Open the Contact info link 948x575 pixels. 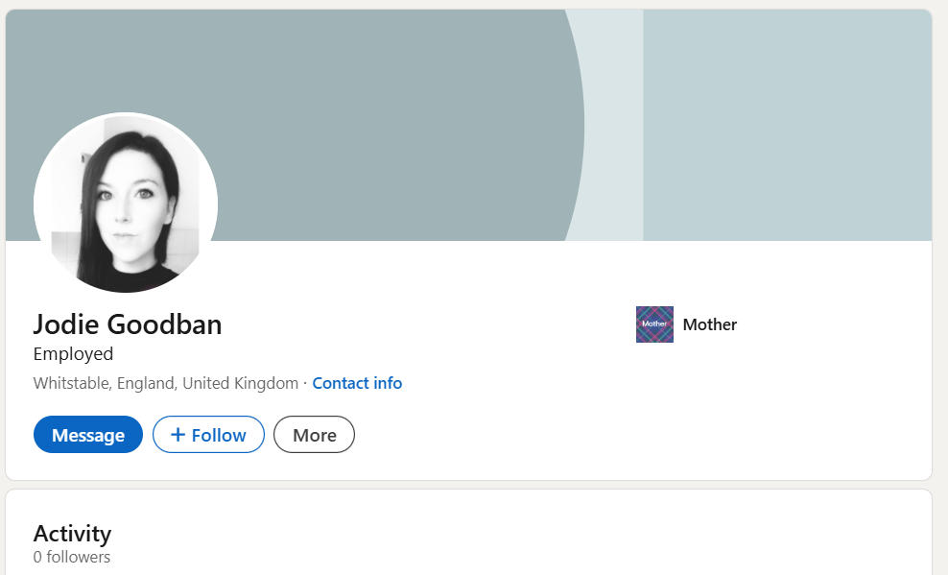[357, 383]
